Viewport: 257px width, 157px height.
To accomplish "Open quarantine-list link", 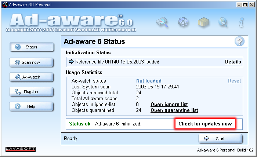I will pyautogui.click(x=174, y=110).
